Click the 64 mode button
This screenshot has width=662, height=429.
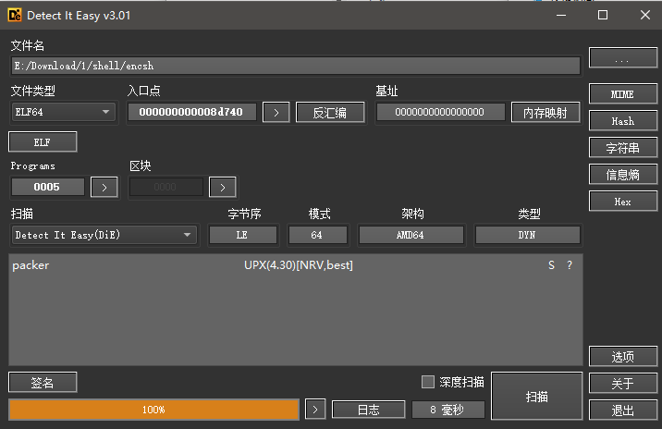pos(318,235)
